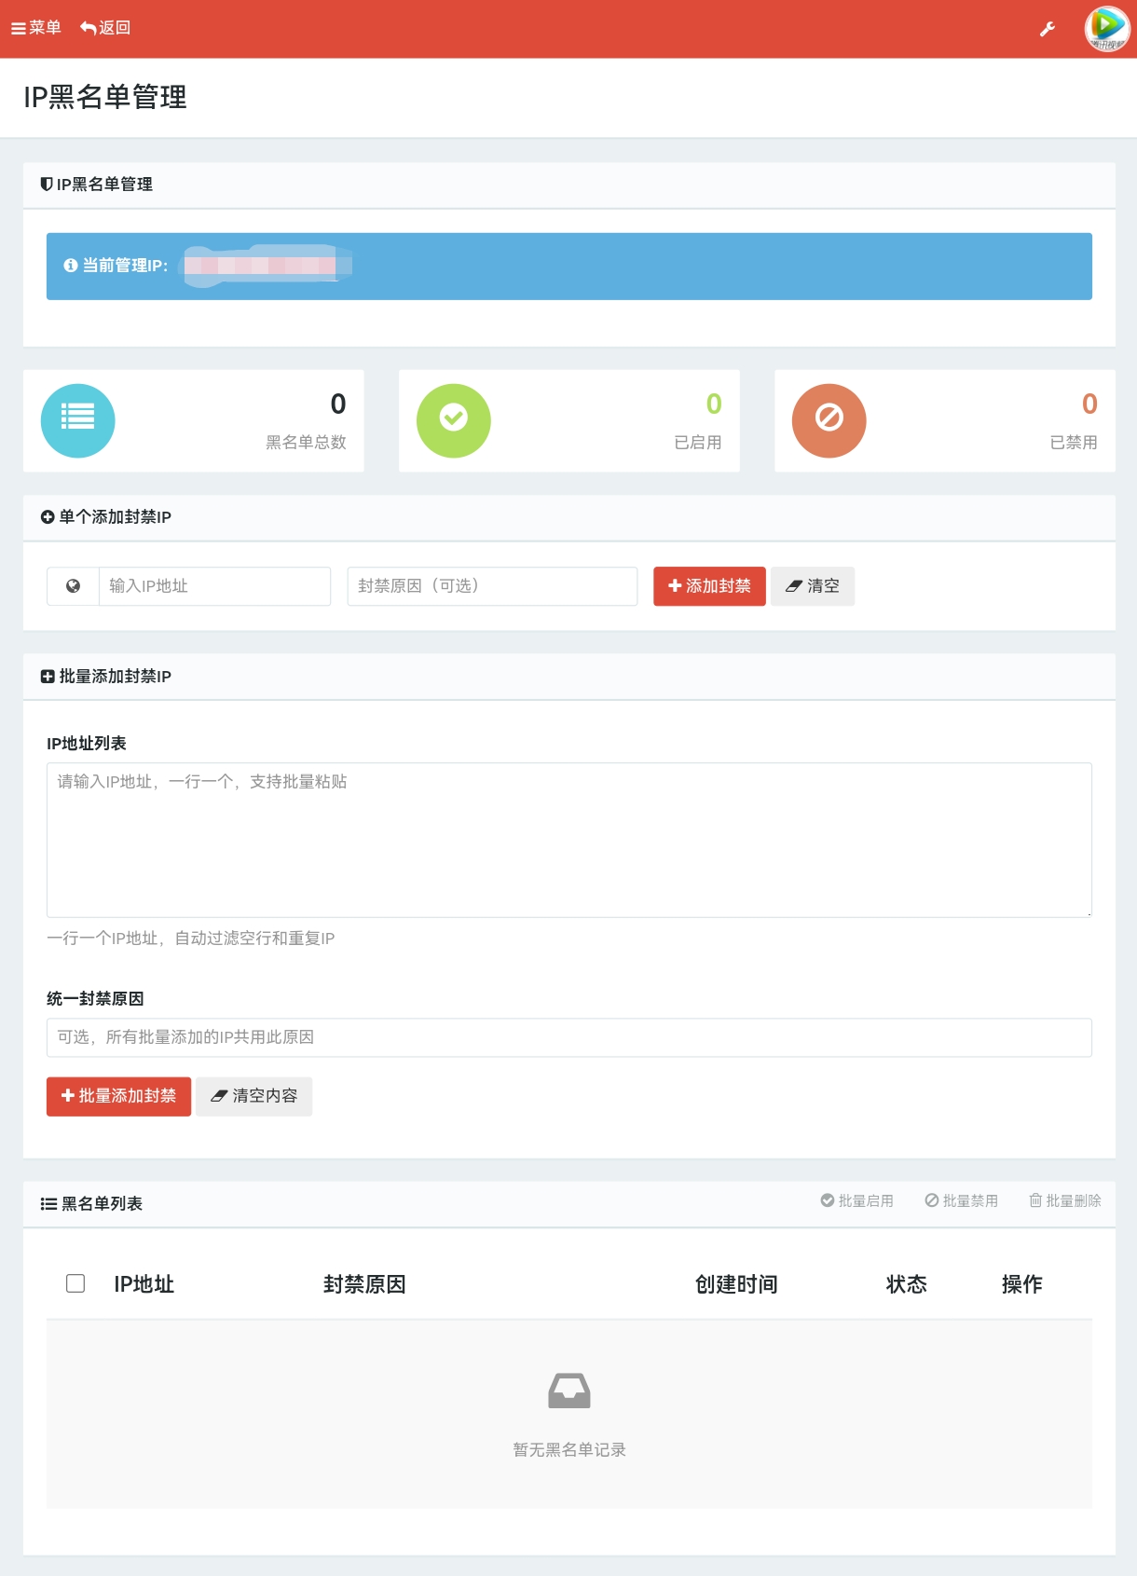This screenshot has width=1137, height=1576.
Task: Click the globe icon beside IP input
Action: 73,586
